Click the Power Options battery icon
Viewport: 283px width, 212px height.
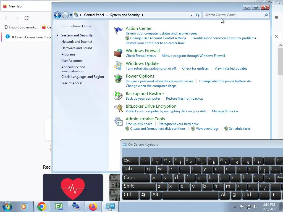pos(118,78)
